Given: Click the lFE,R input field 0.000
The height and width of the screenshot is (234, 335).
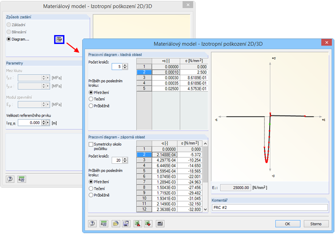Looking at the screenshot, I should click(30, 123).
